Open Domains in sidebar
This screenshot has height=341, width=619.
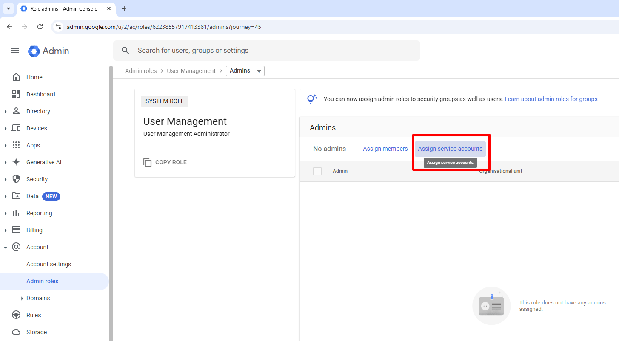tap(38, 298)
